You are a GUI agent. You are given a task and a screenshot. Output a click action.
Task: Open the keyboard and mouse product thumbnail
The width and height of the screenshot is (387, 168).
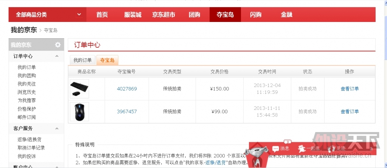[x=79, y=89]
